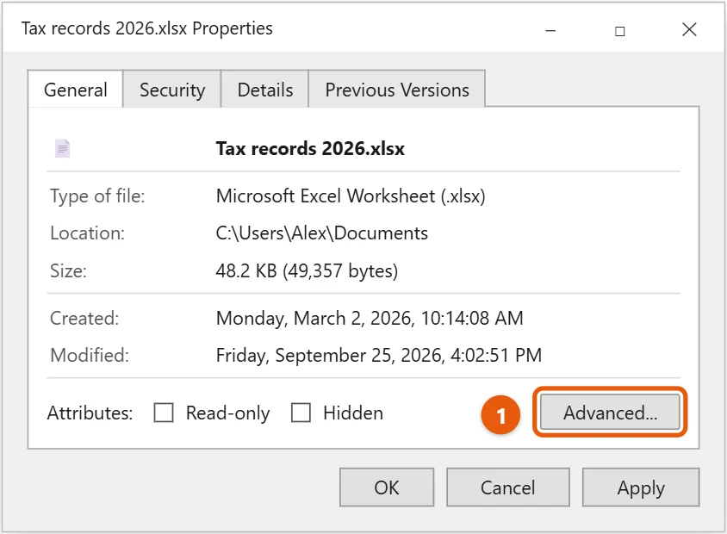Confirm with the OK button
This screenshot has width=727, height=534.
pos(387,487)
